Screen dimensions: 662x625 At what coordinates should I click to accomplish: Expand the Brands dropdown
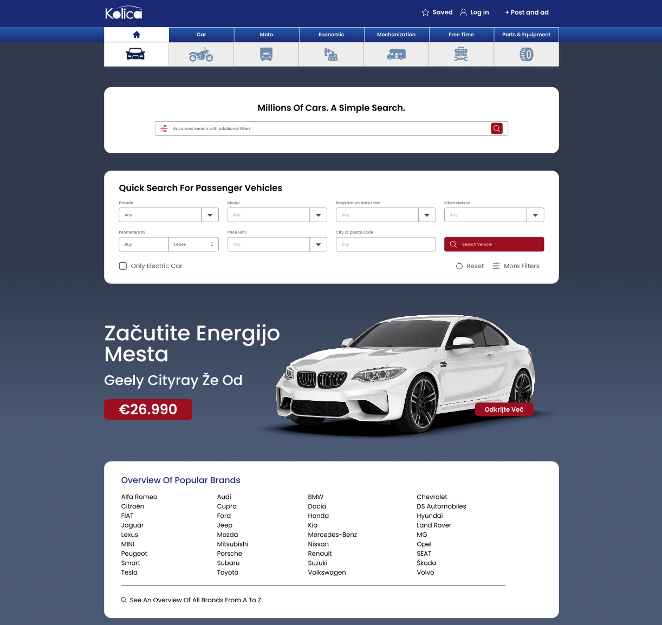point(210,215)
